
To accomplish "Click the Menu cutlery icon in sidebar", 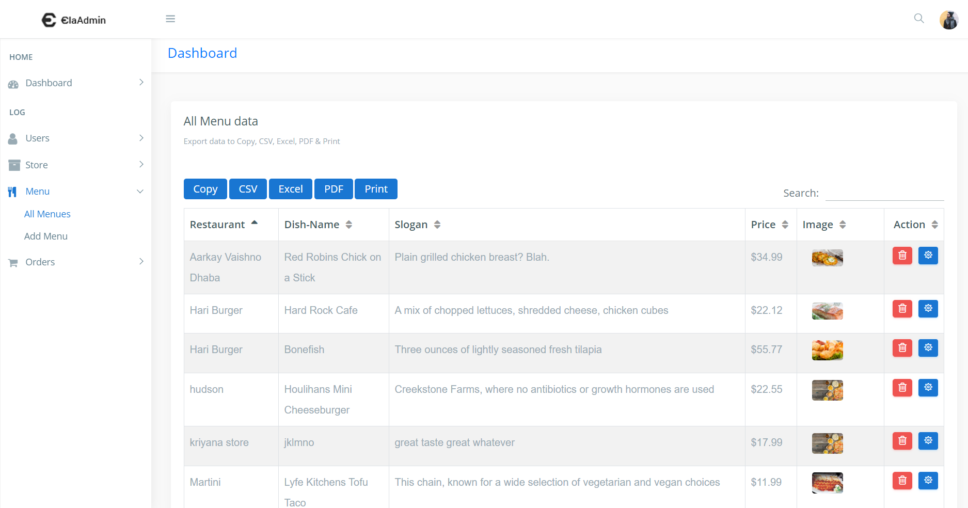I will coord(12,192).
